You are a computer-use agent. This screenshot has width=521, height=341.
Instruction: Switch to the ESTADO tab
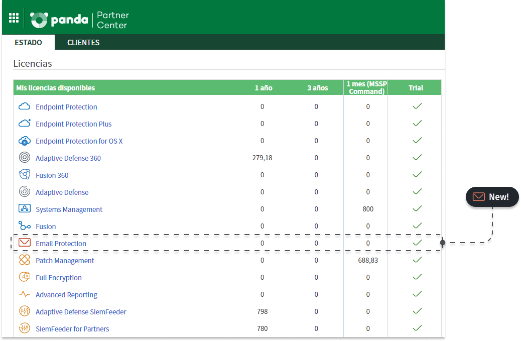click(28, 43)
